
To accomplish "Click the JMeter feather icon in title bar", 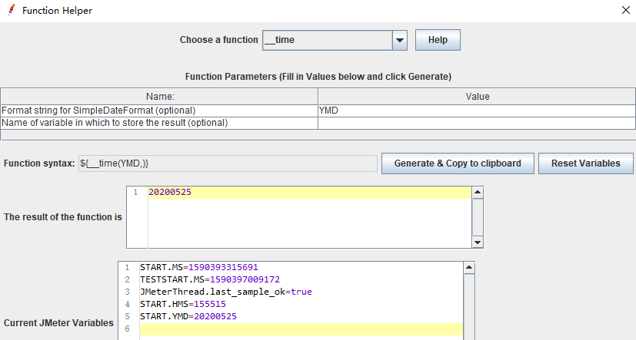I will 12,11.
